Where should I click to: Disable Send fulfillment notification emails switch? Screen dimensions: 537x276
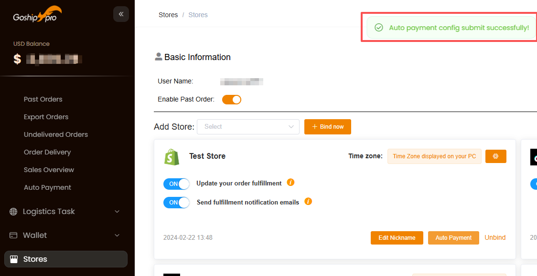tap(176, 203)
